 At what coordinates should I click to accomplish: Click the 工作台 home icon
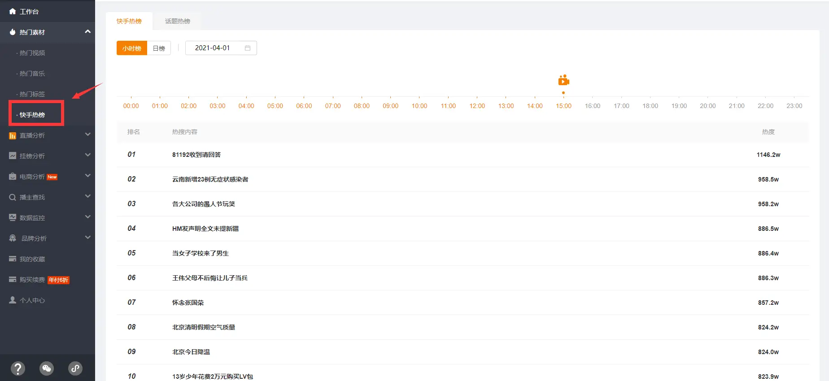pos(13,11)
